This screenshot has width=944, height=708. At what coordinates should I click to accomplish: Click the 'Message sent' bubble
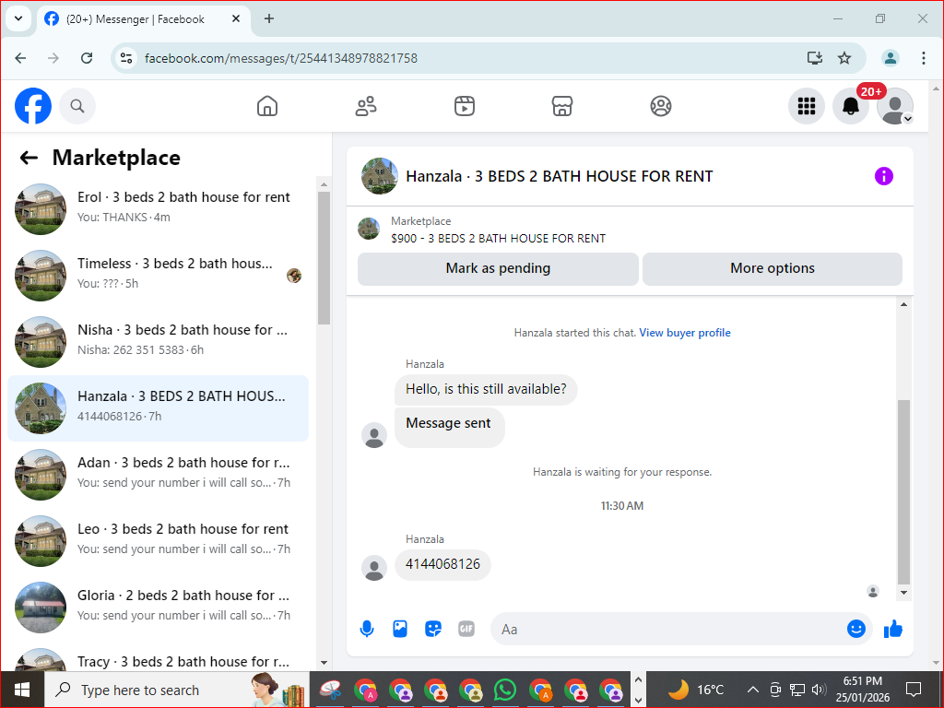tap(449, 427)
